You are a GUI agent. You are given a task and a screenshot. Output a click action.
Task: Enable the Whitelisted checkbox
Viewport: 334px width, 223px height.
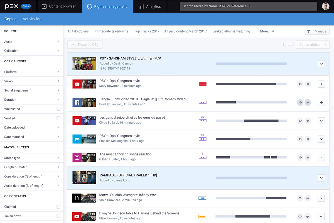click(58, 109)
